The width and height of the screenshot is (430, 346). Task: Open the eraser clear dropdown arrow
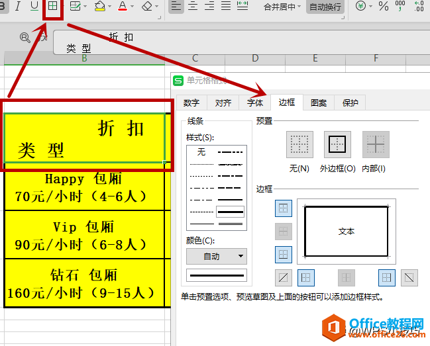156,7
